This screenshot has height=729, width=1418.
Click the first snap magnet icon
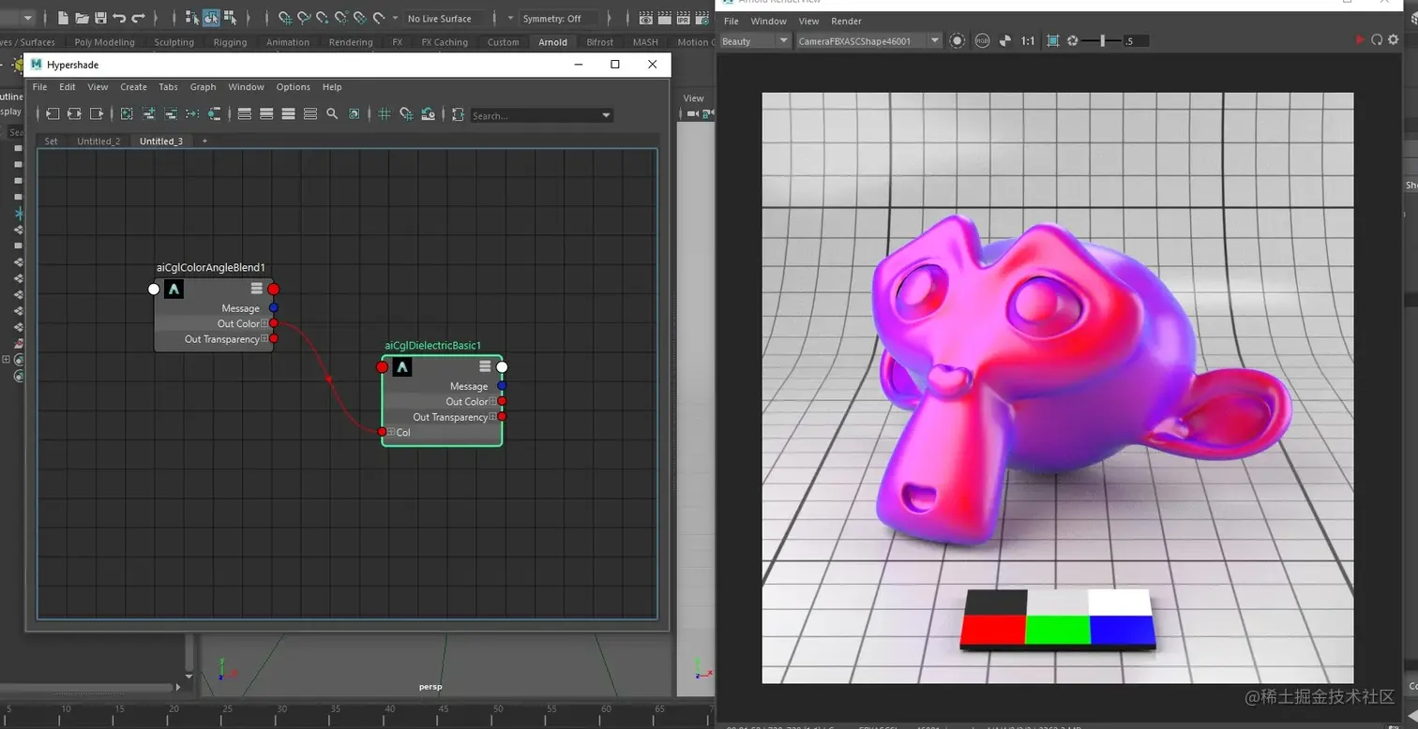tap(285, 18)
